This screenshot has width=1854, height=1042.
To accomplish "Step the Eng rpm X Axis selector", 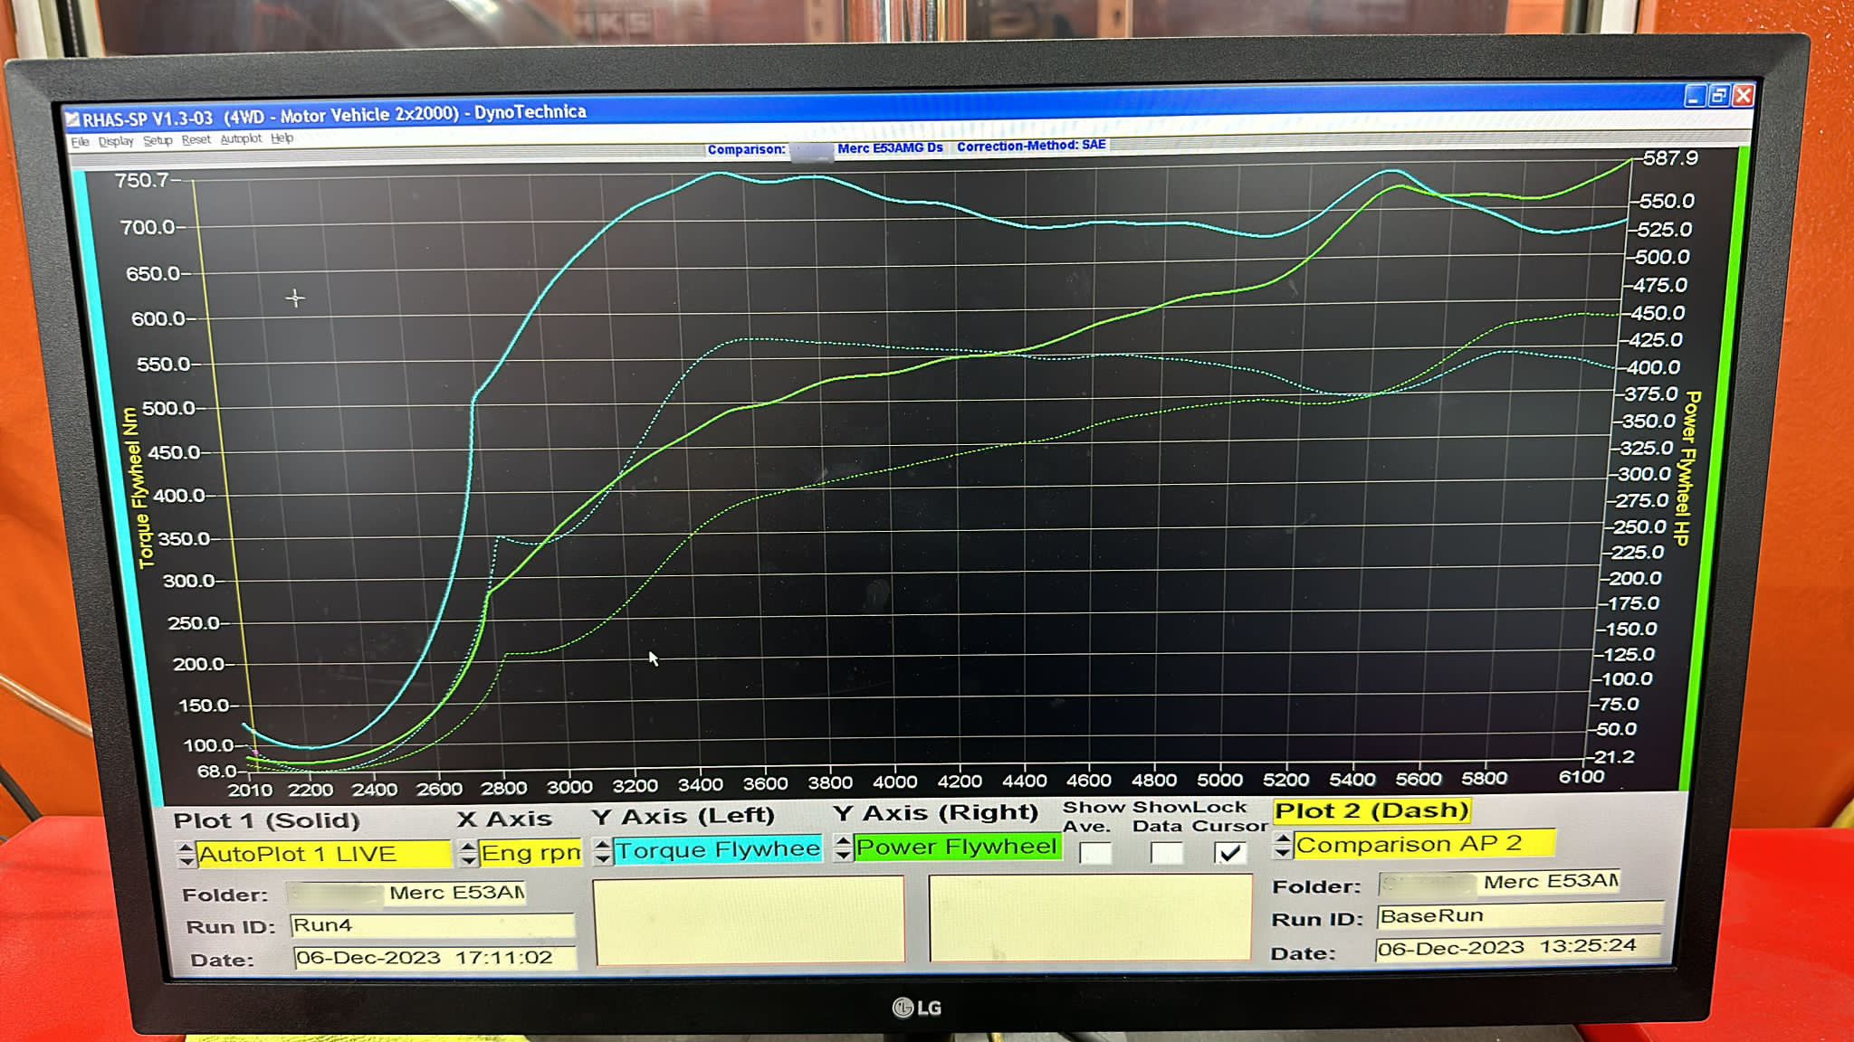I will (x=468, y=853).
